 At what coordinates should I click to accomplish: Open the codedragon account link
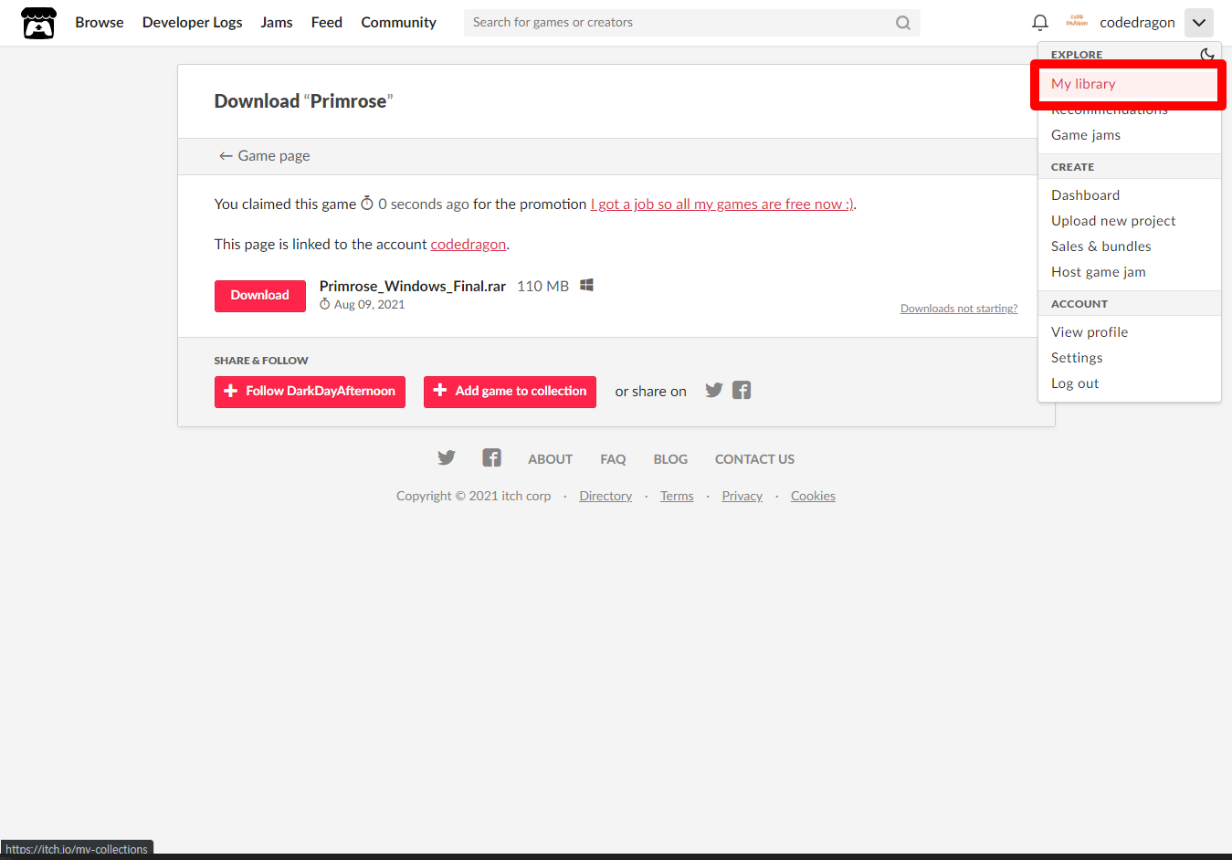pyautogui.click(x=469, y=245)
